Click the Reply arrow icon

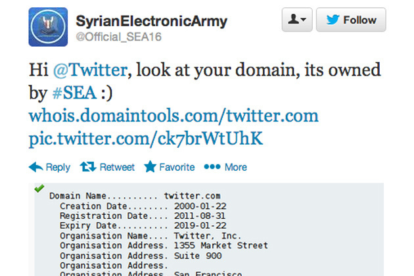pyautogui.click(x=35, y=167)
